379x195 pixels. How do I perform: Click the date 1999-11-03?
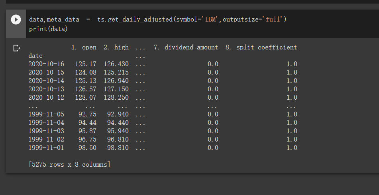point(46,131)
